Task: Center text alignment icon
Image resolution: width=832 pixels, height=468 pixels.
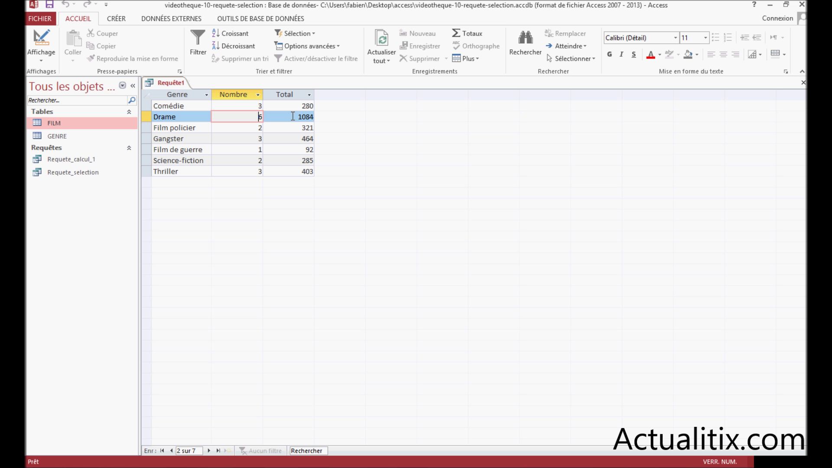Action: click(x=723, y=54)
